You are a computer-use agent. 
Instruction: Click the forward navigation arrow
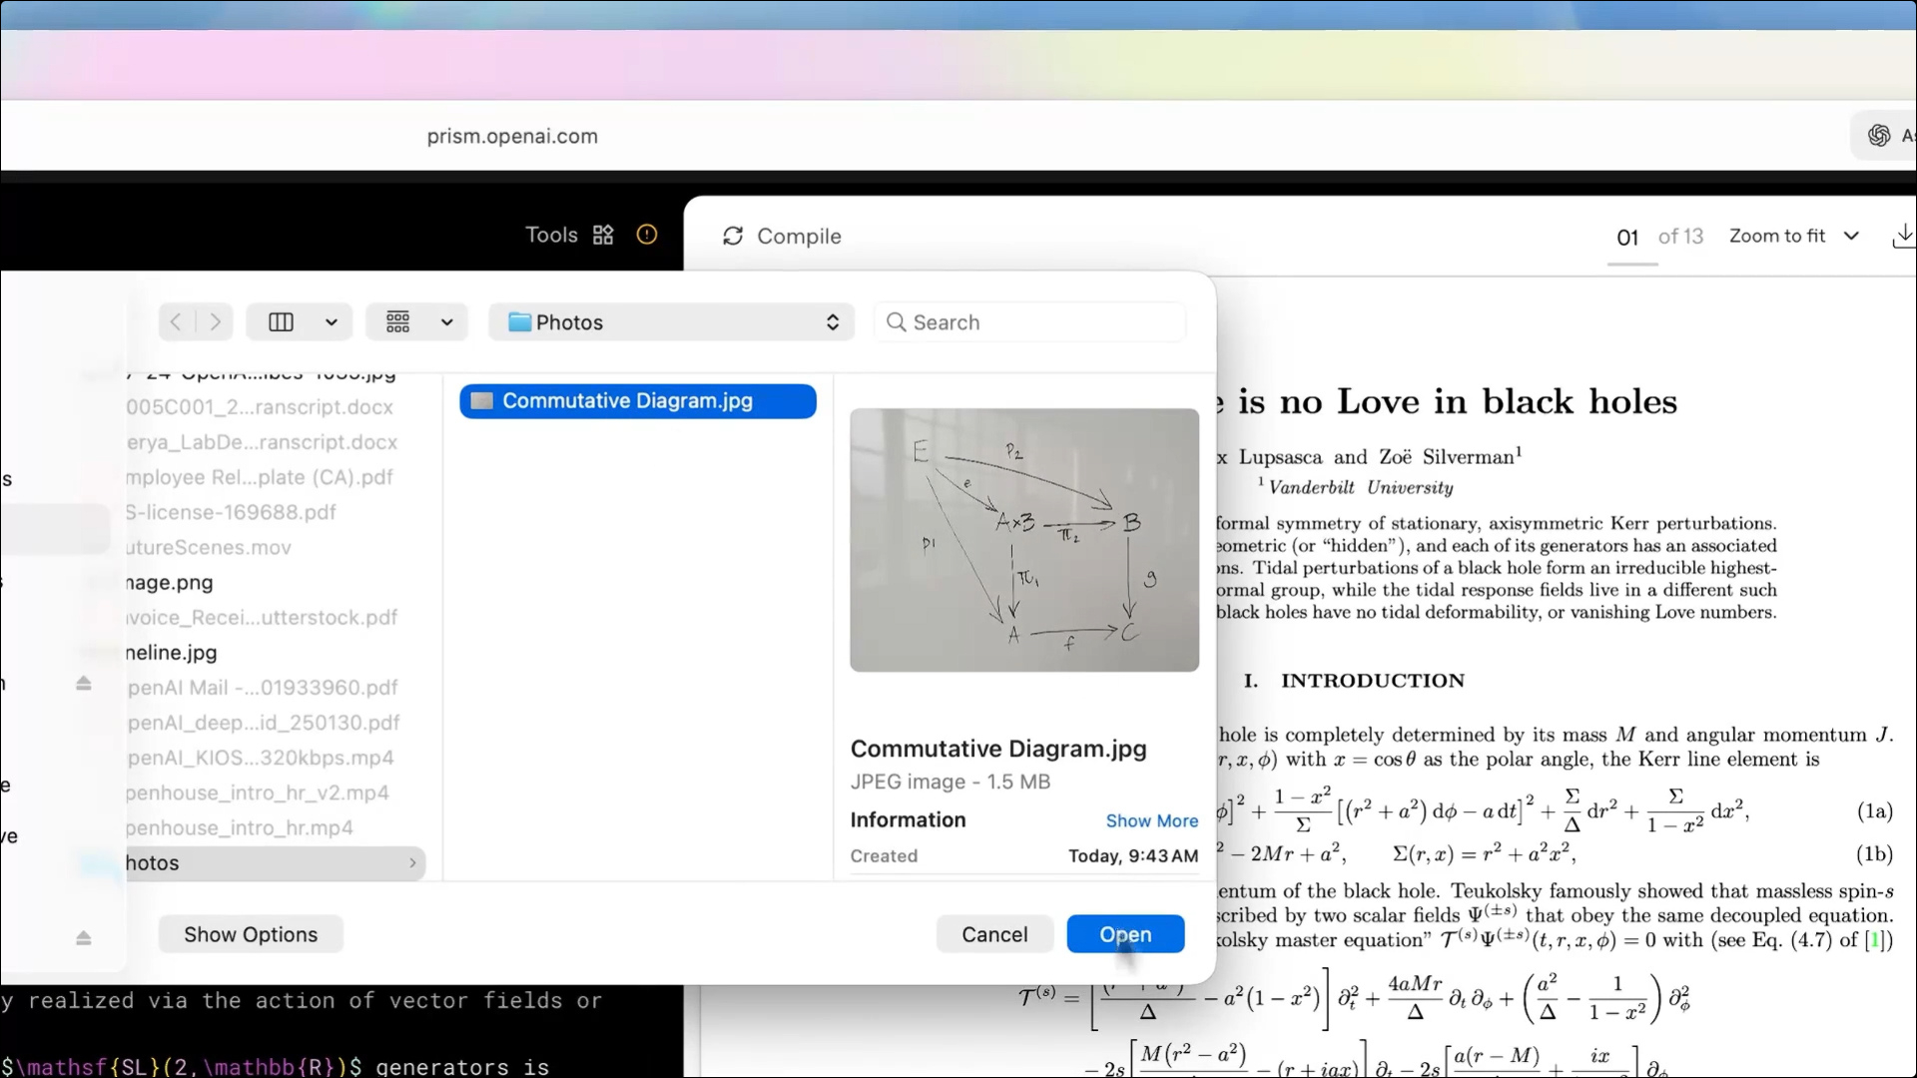(216, 321)
